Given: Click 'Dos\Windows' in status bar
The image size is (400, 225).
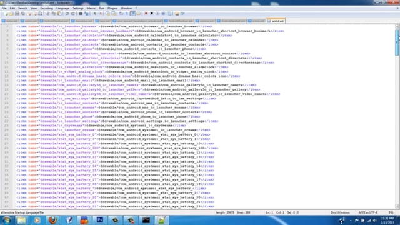Looking at the screenshot, I should pos(340,212).
